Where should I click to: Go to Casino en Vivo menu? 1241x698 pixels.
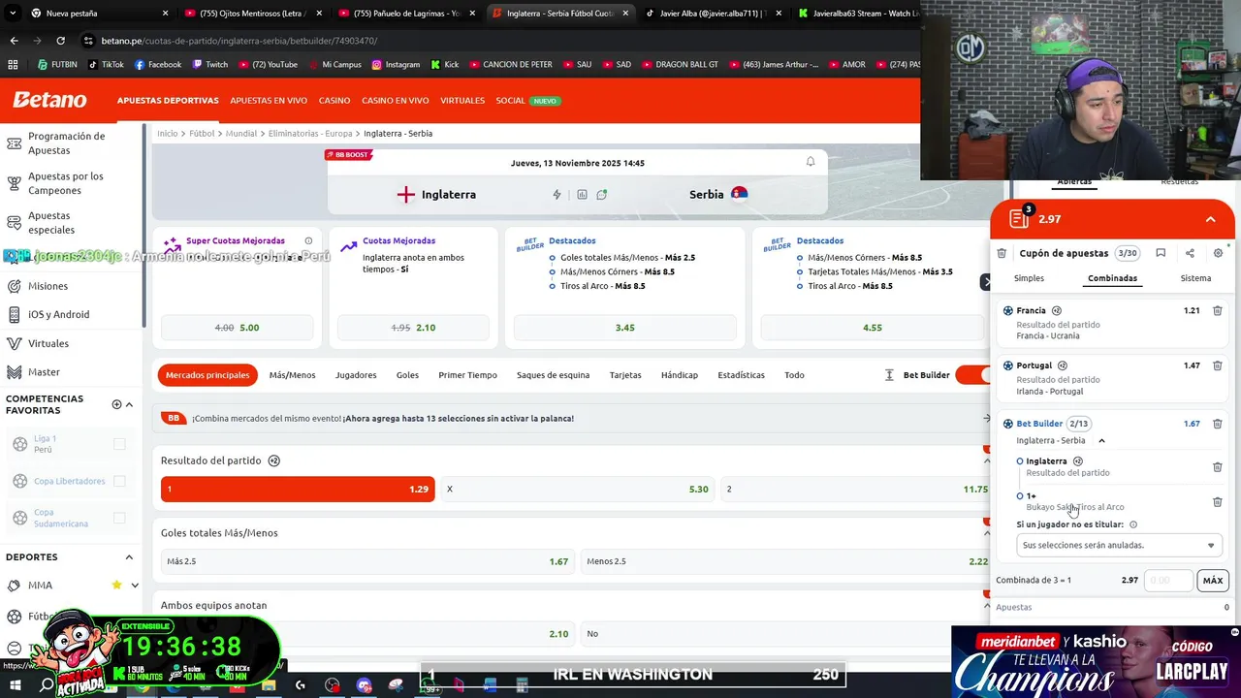click(x=395, y=101)
